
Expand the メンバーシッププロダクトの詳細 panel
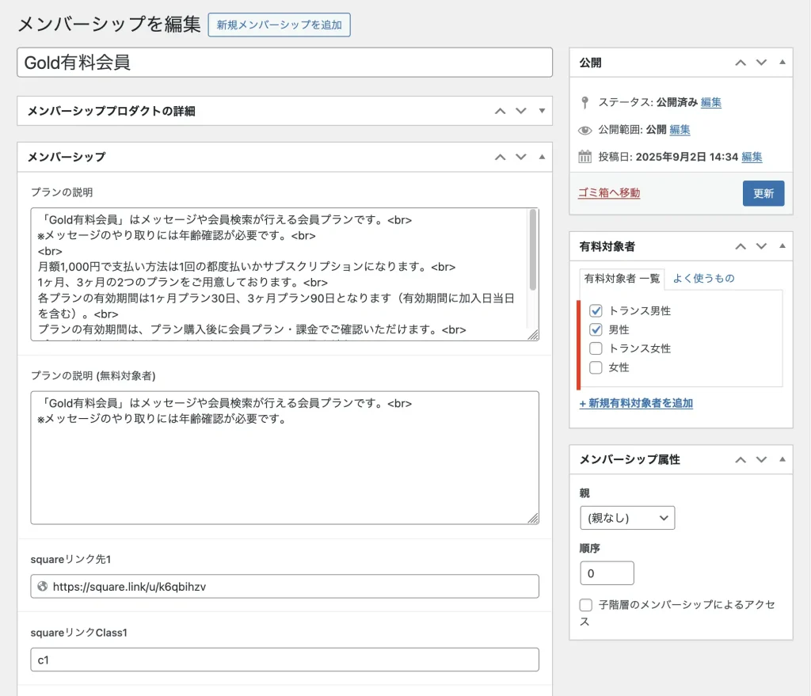coord(542,111)
